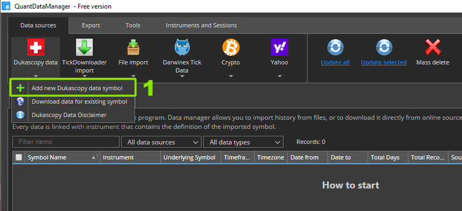
Task: Click the Update selected refresh icon
Action: pos(384,47)
